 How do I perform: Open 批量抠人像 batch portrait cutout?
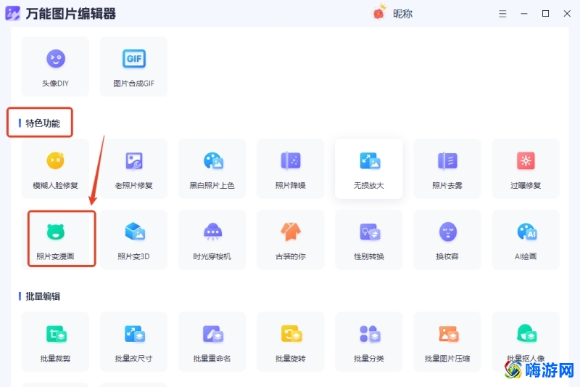click(526, 342)
